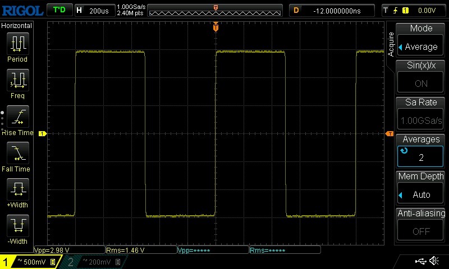Select the Period measurement icon

(x=18, y=44)
